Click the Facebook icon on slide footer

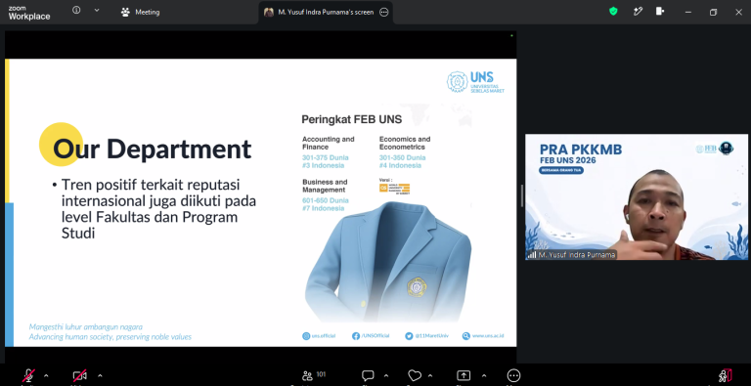coord(356,336)
